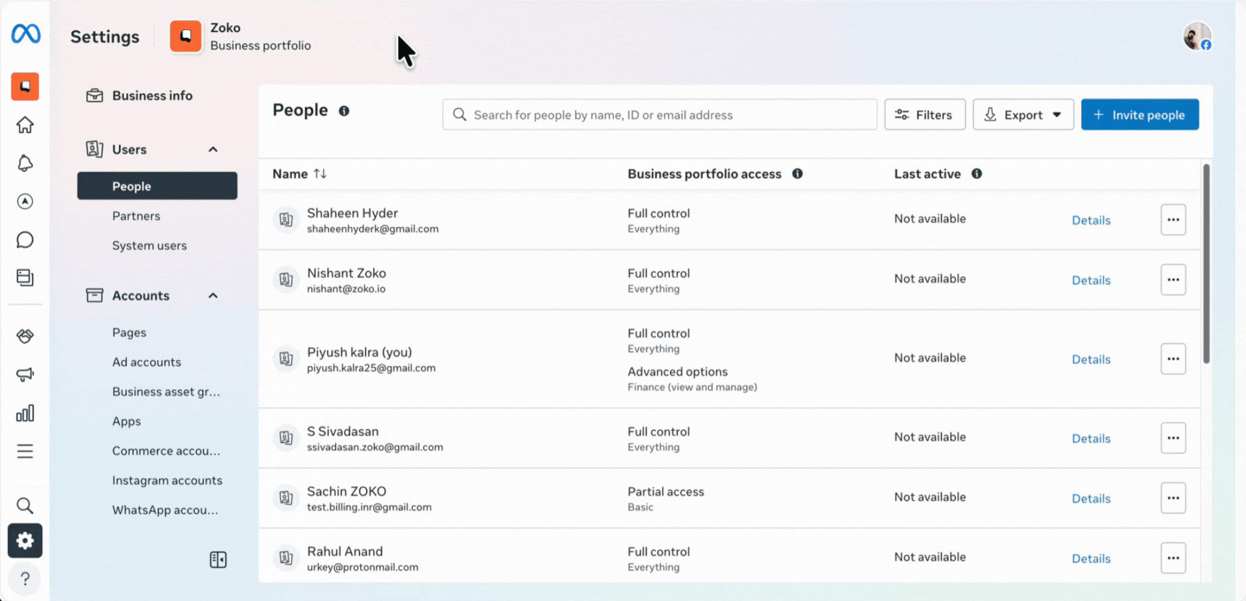Open more options for Sachin ZOKO
The height and width of the screenshot is (601, 1246).
tap(1174, 498)
